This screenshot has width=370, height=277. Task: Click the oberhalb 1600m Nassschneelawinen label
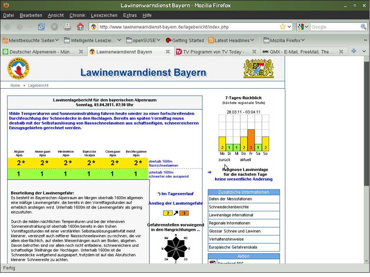(163, 164)
